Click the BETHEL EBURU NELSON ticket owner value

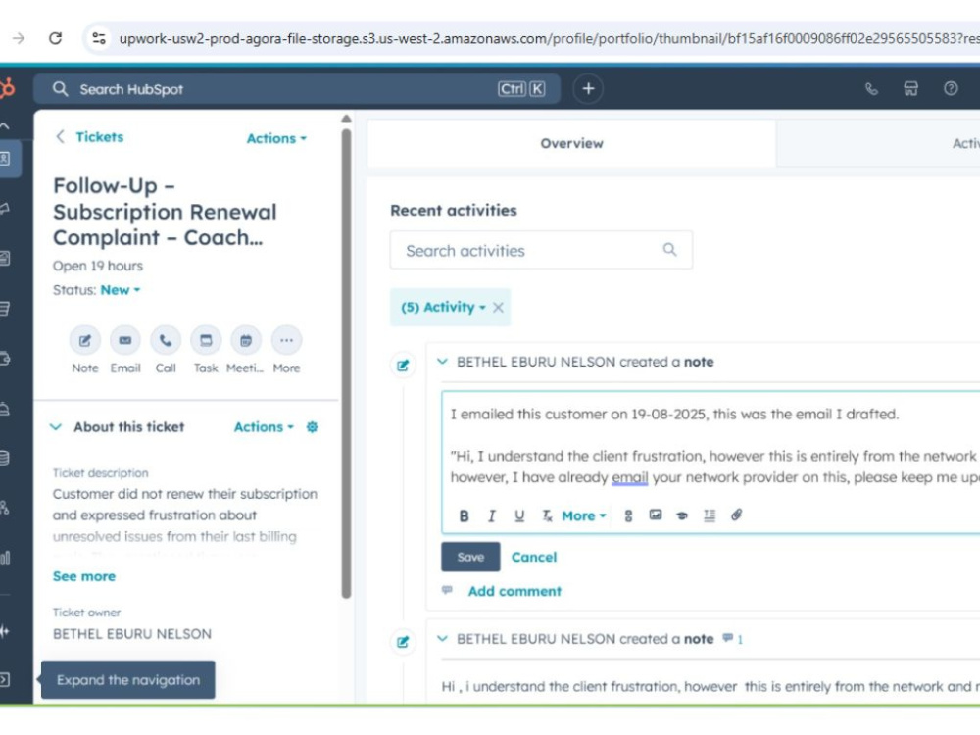point(132,634)
